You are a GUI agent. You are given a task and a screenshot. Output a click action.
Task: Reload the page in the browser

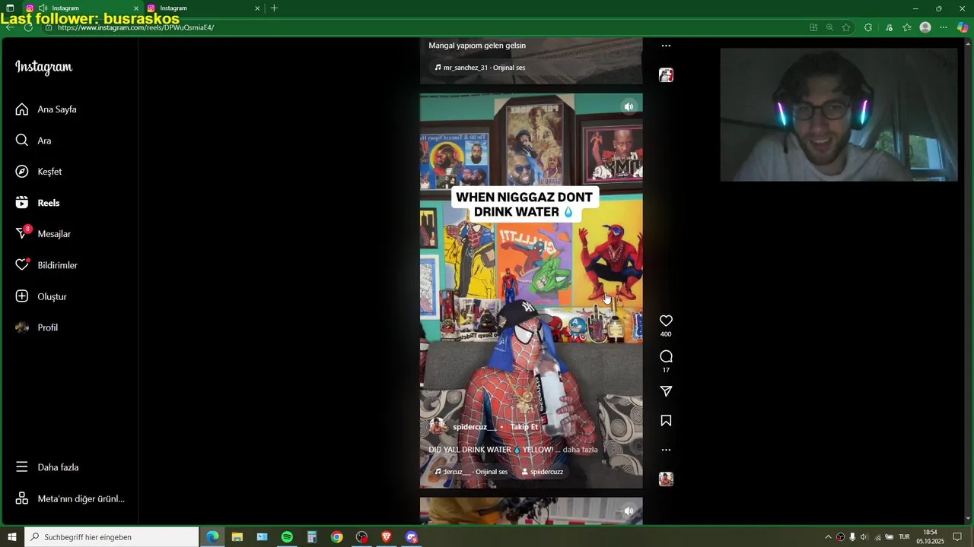click(x=28, y=27)
